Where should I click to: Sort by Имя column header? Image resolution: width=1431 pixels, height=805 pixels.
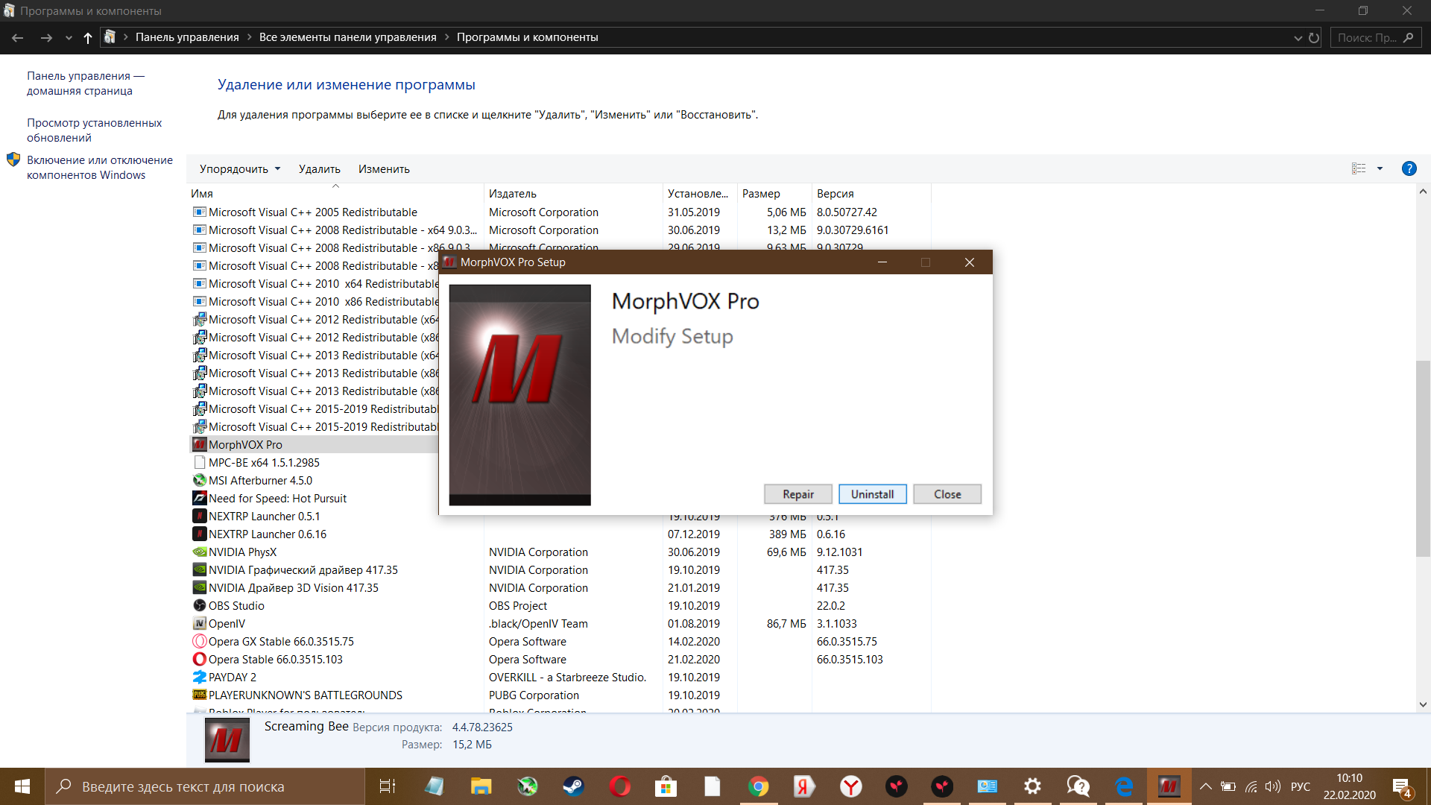coord(335,194)
